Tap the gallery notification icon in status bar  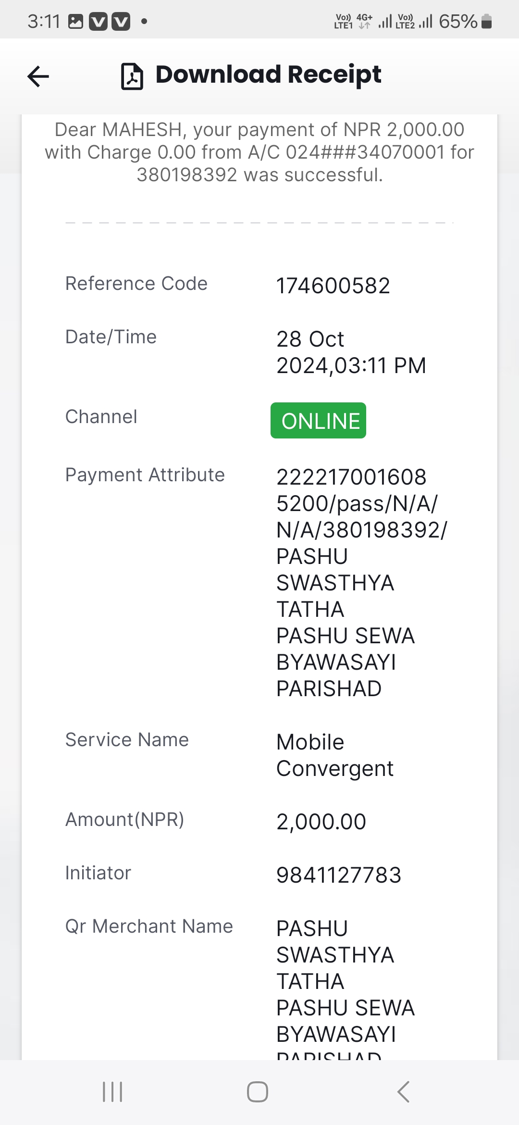76,22
